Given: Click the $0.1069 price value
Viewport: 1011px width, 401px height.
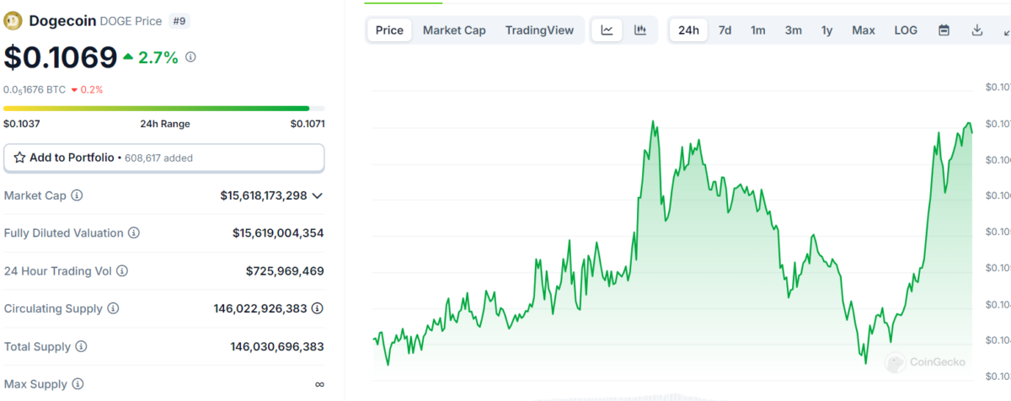Looking at the screenshot, I should coord(61,57).
